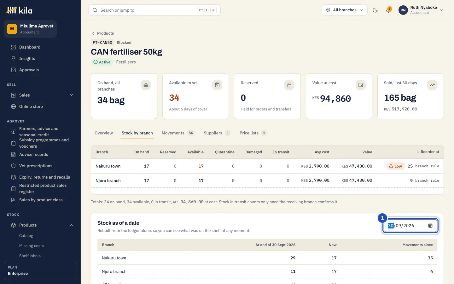Open the Movements tab
Image resolution: width=454 pixels, height=284 pixels.
click(178, 133)
